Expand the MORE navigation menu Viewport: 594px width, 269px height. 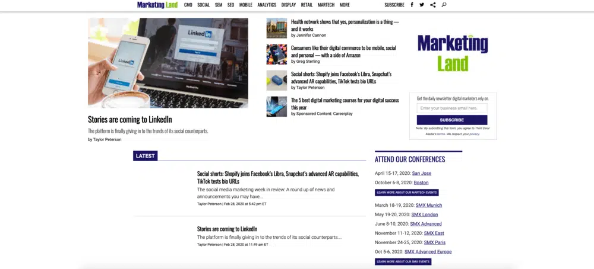[x=345, y=5]
